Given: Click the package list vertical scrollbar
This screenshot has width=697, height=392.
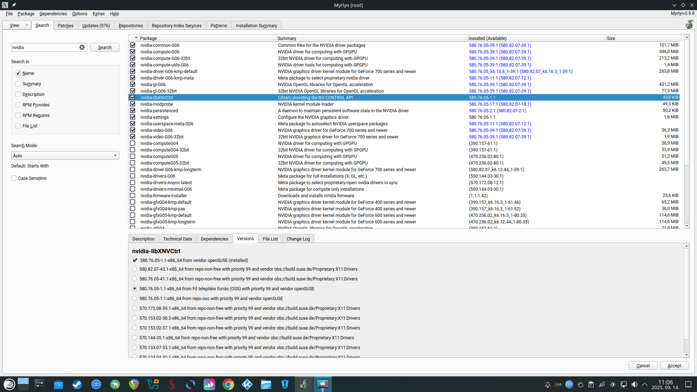Looking at the screenshot, I should click(x=686, y=109).
